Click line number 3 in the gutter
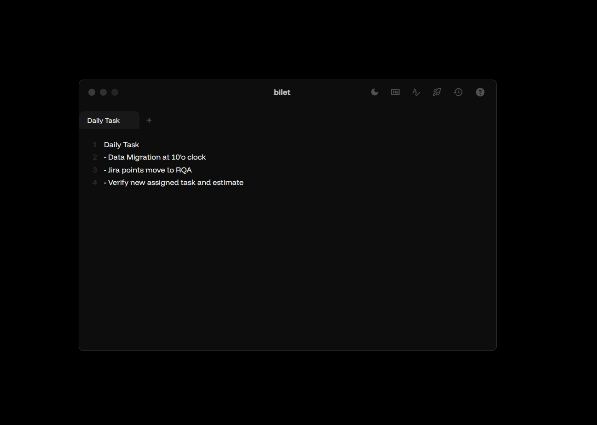The image size is (597, 425). point(95,170)
